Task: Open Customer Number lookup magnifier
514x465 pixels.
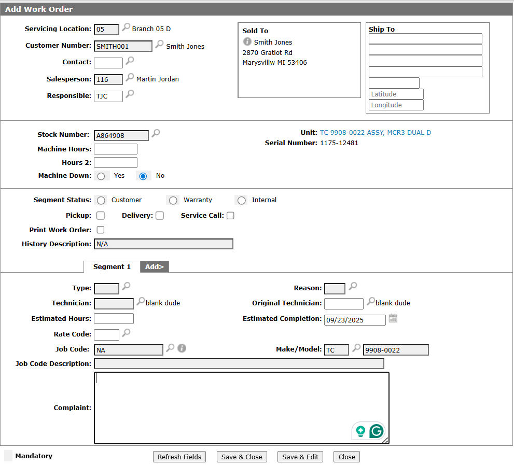Action: click(x=160, y=45)
